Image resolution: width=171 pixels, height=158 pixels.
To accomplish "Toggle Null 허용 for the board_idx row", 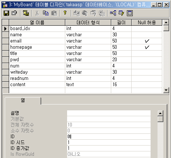I will [147, 29].
